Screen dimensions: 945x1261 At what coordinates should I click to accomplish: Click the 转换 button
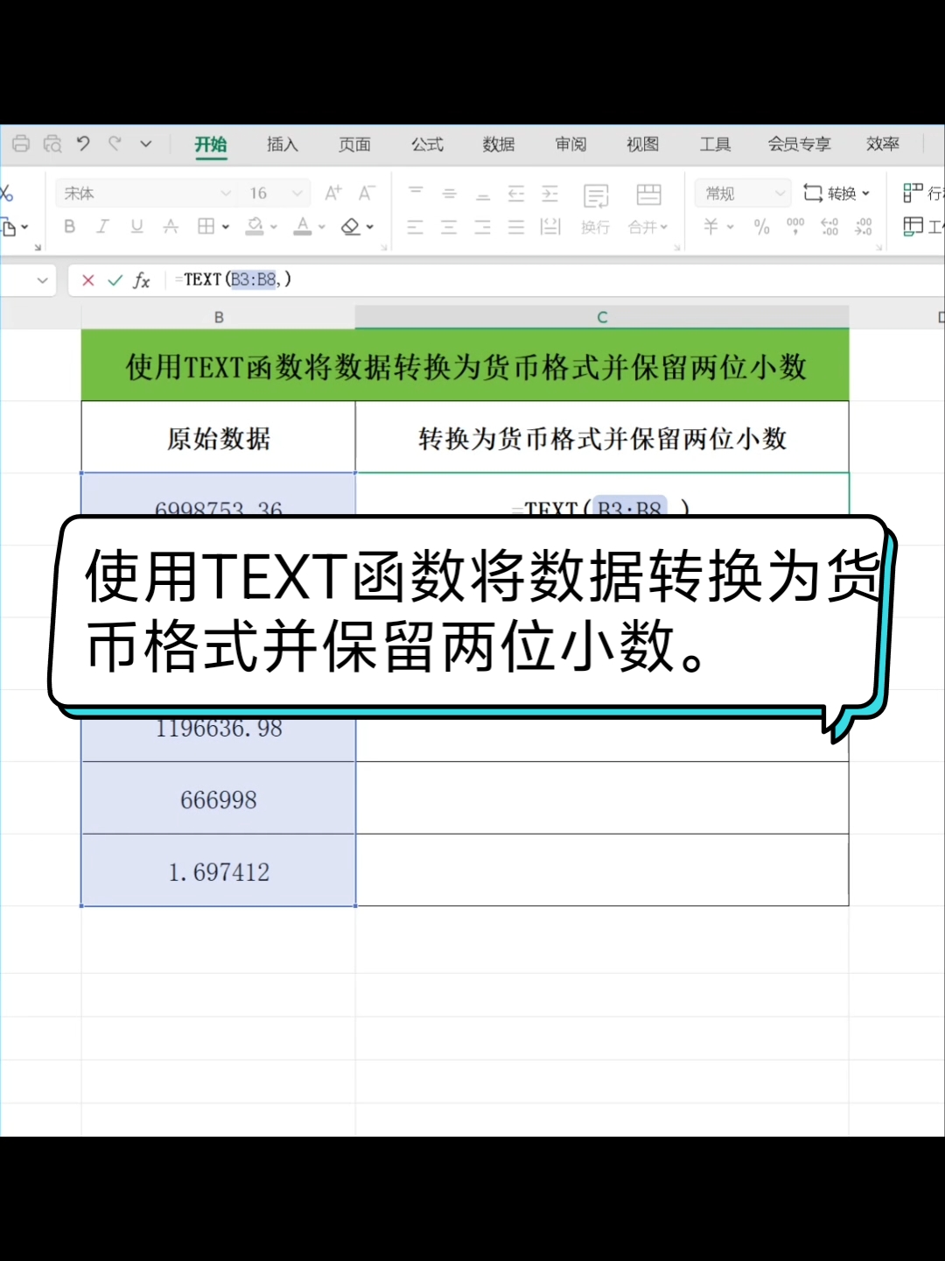coord(836,194)
